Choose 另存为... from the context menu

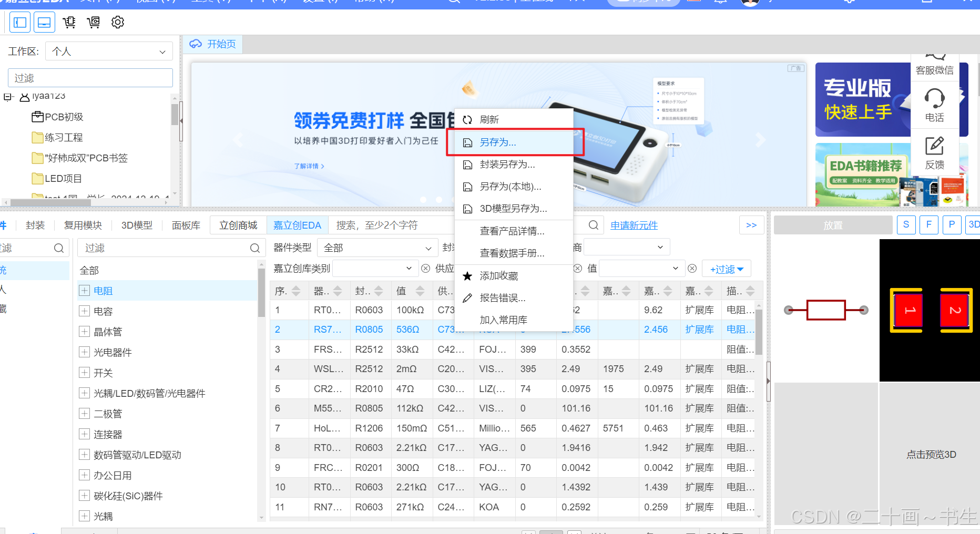(x=514, y=142)
